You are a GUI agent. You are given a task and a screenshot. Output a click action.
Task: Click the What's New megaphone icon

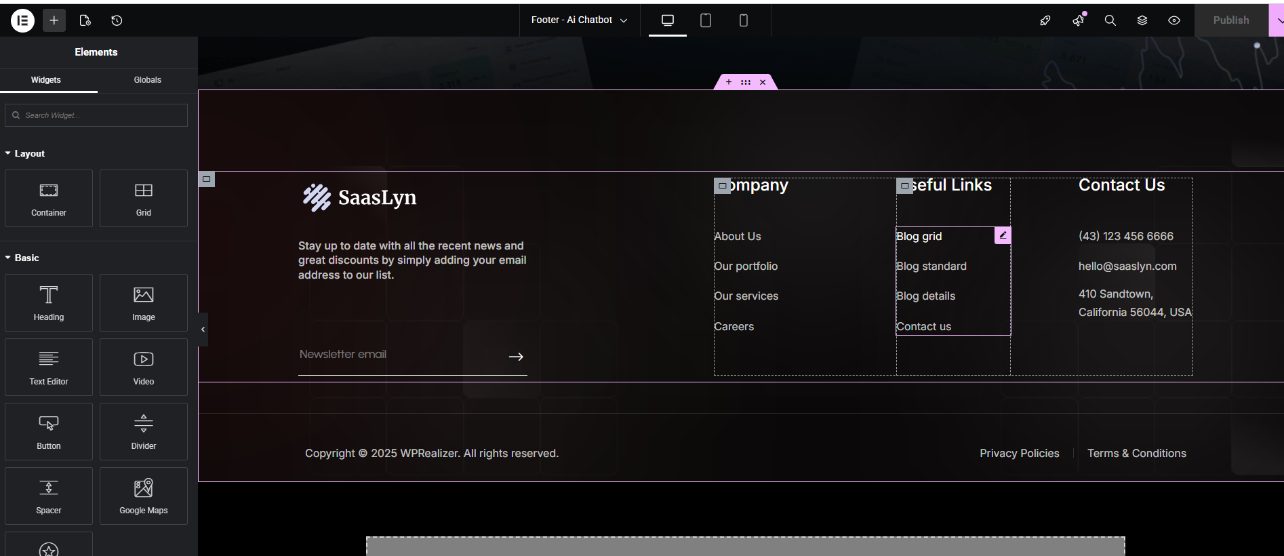[x=1078, y=20]
